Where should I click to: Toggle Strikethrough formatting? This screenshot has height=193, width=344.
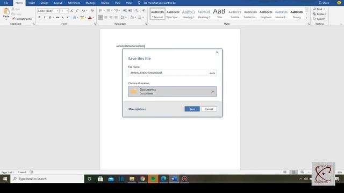point(58,17)
